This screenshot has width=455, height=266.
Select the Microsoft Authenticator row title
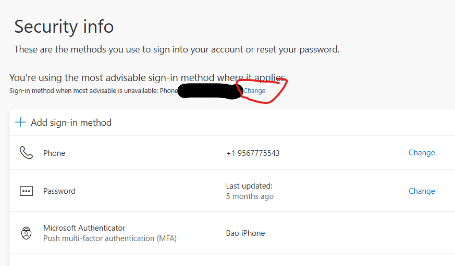[x=84, y=228]
